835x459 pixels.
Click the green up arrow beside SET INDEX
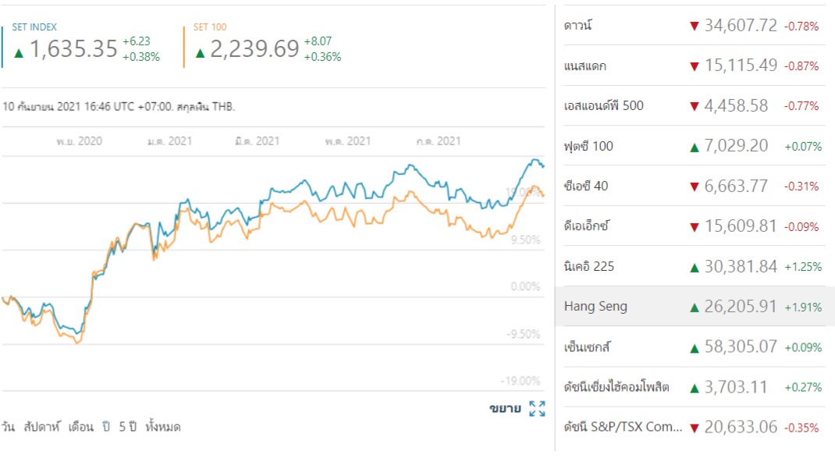point(19,52)
